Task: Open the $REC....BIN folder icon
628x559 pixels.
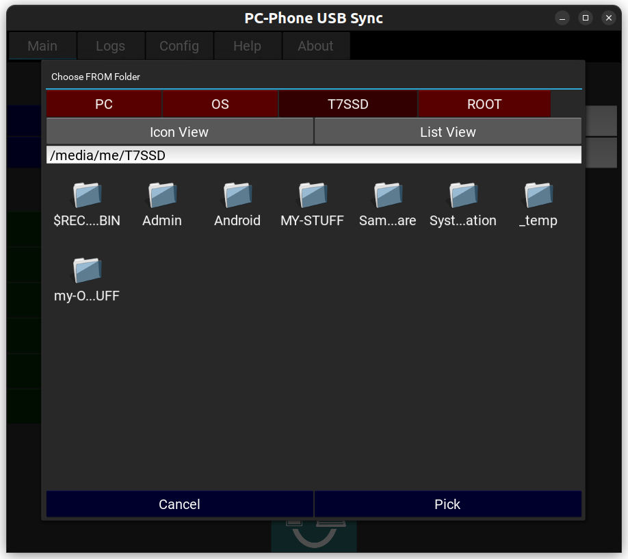Action: [x=87, y=196]
